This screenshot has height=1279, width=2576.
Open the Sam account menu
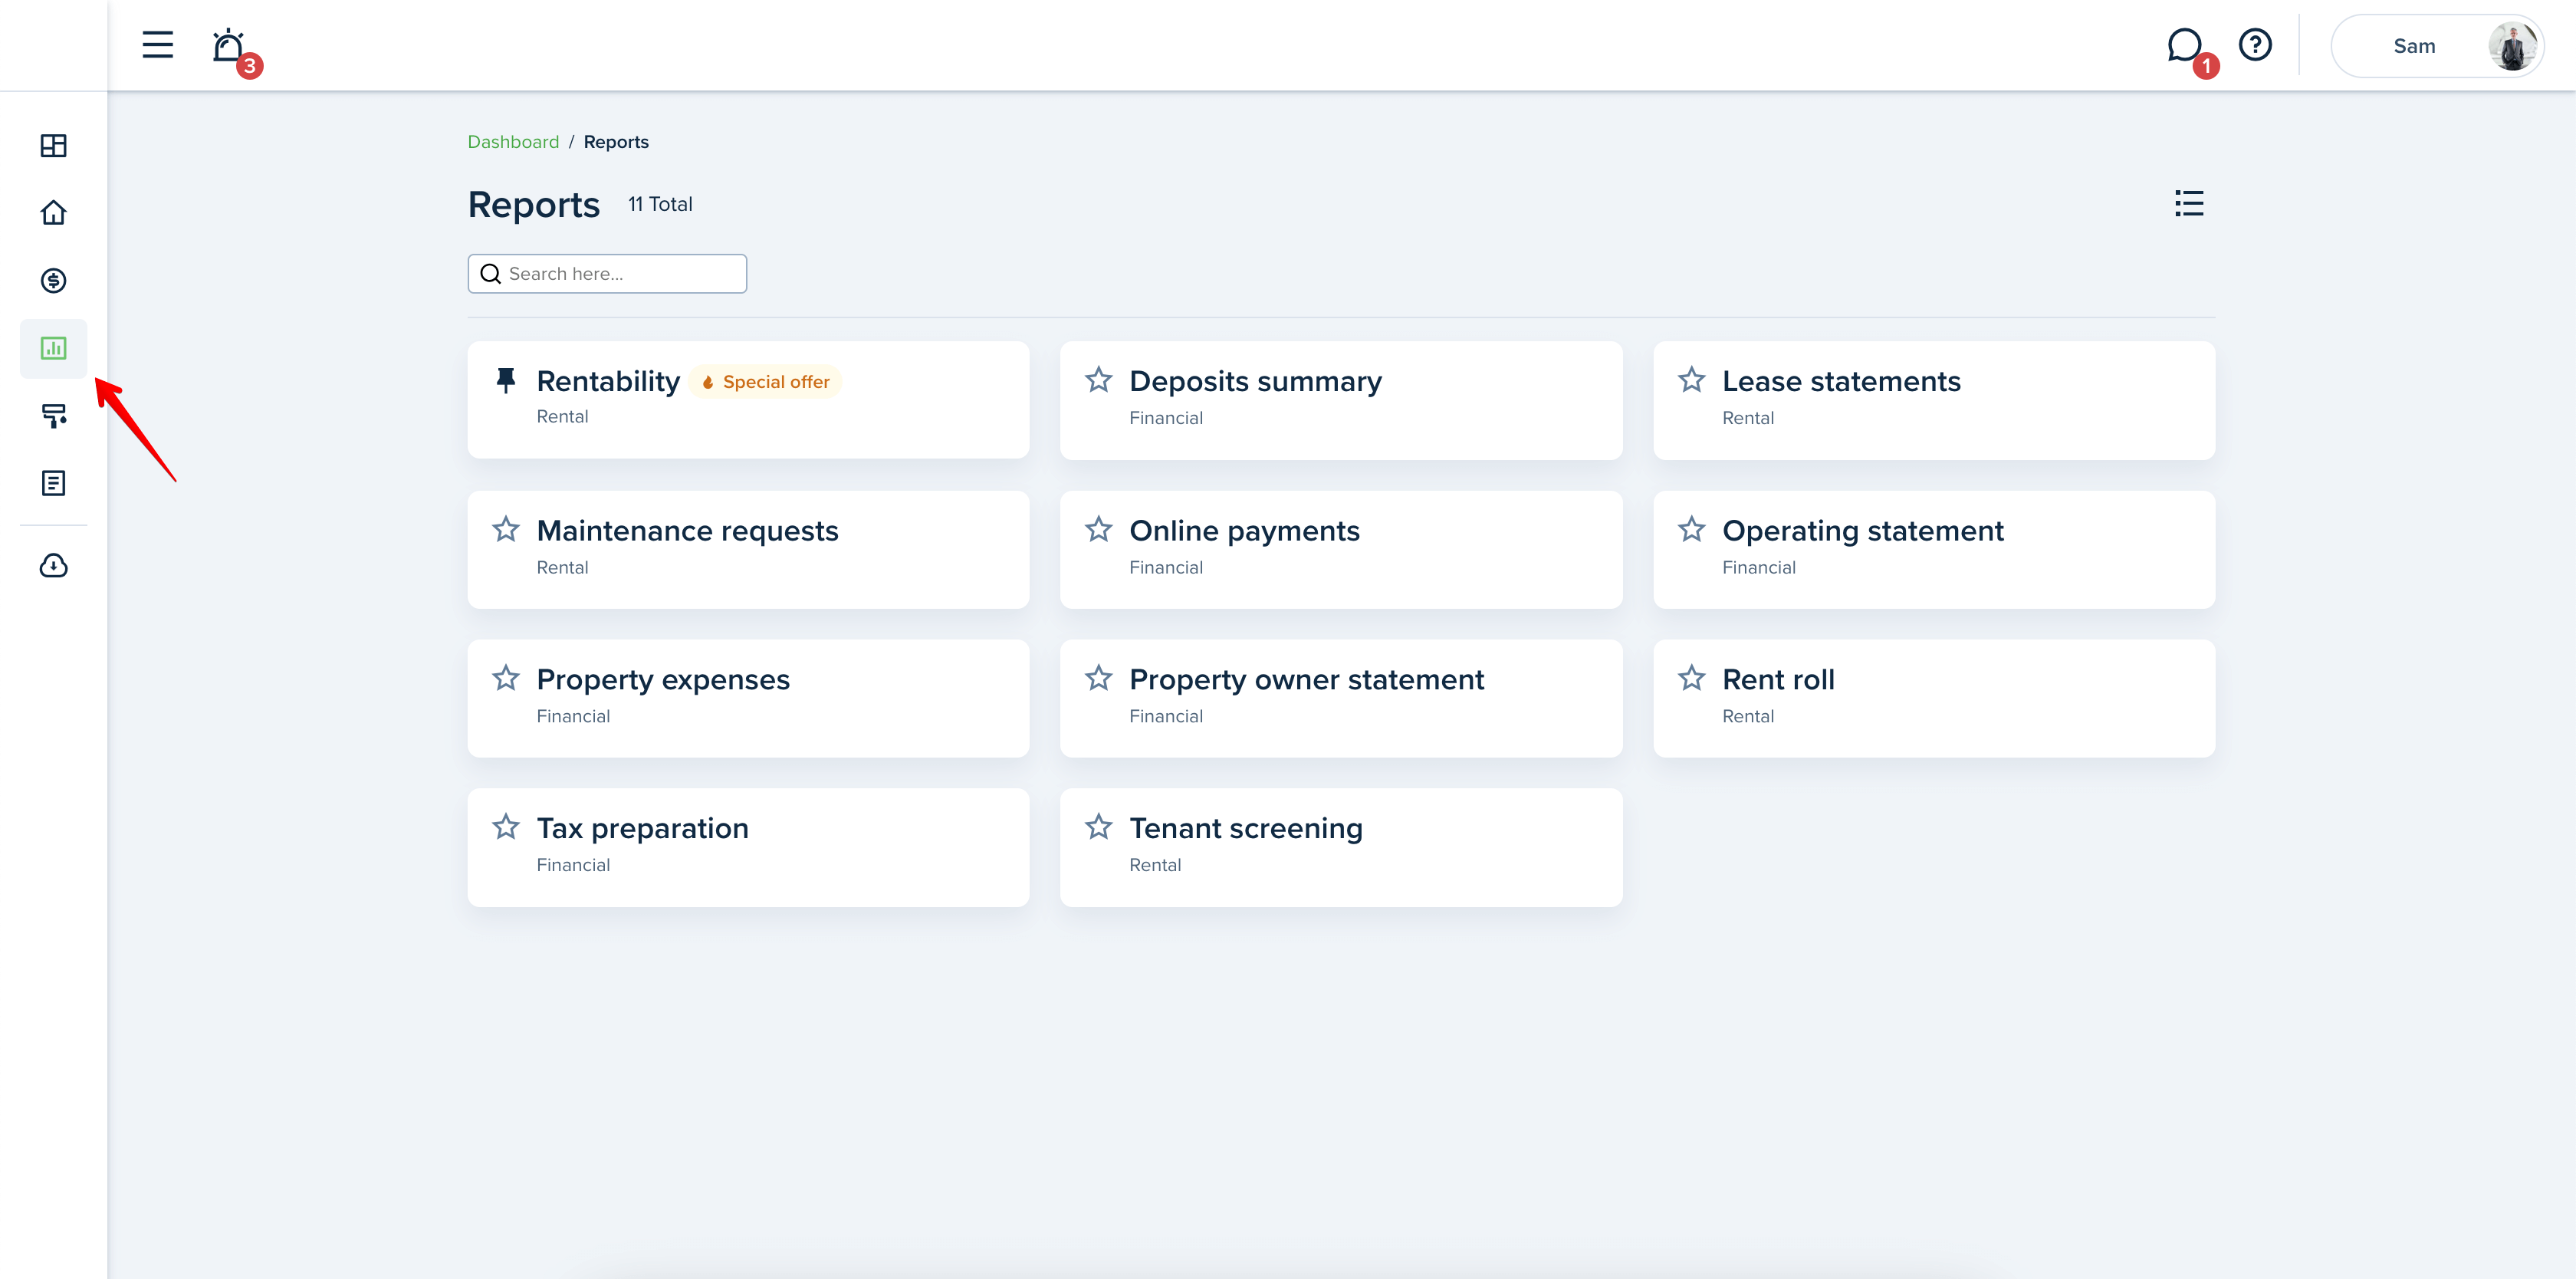[x=2436, y=46]
